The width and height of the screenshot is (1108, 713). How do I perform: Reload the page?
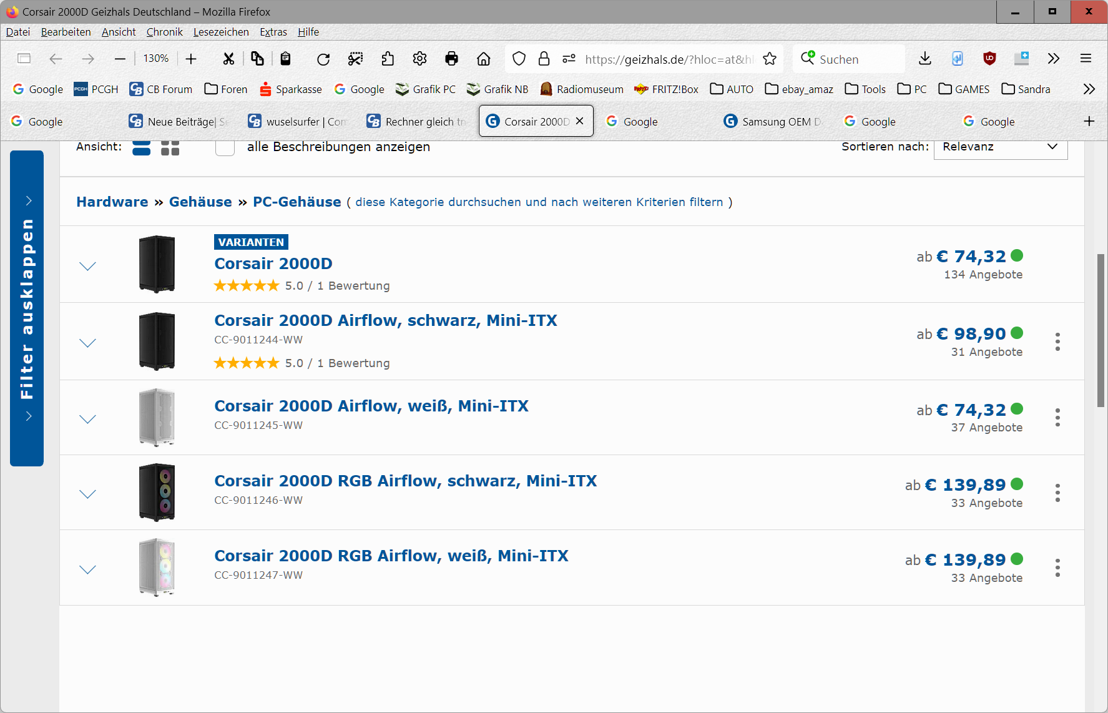(x=323, y=59)
